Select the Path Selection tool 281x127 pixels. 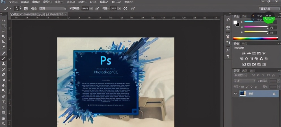click(x=3, y=107)
